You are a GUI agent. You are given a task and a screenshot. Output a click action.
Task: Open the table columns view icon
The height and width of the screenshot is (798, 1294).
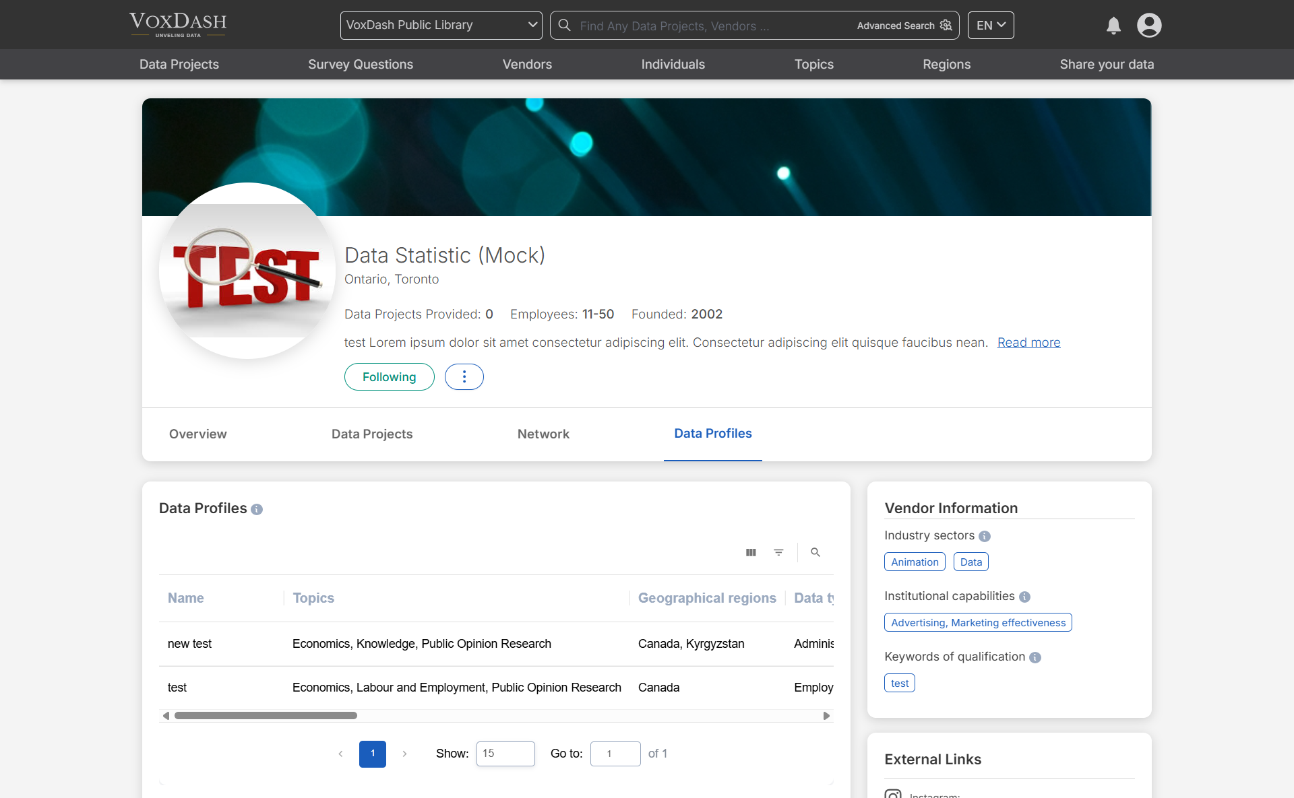point(751,552)
